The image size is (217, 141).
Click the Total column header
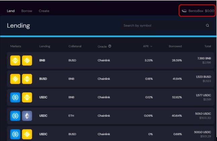pos(208,46)
